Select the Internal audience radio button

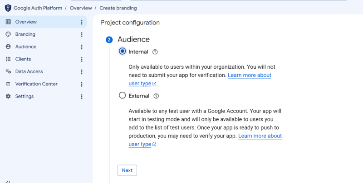click(x=122, y=51)
